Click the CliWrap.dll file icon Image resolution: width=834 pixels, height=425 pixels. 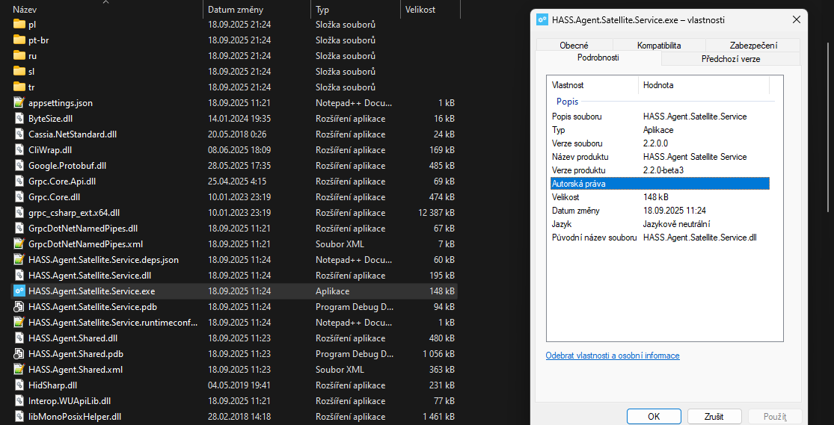click(19, 150)
